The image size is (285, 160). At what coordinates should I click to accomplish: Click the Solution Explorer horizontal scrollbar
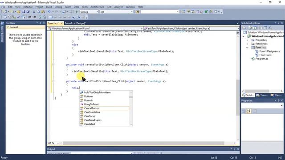tap(262, 91)
